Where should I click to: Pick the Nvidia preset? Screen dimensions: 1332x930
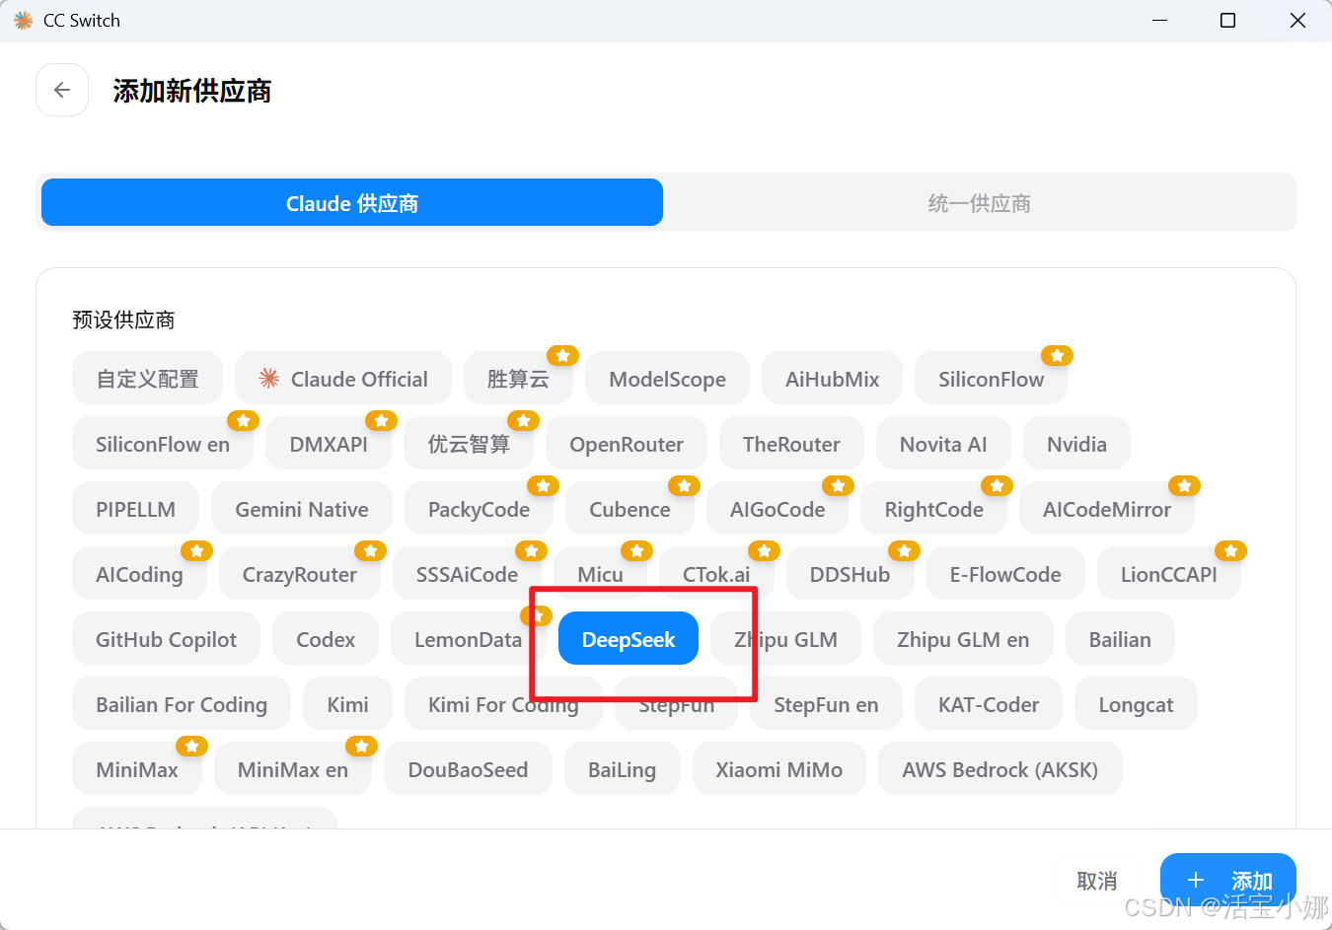point(1076,444)
